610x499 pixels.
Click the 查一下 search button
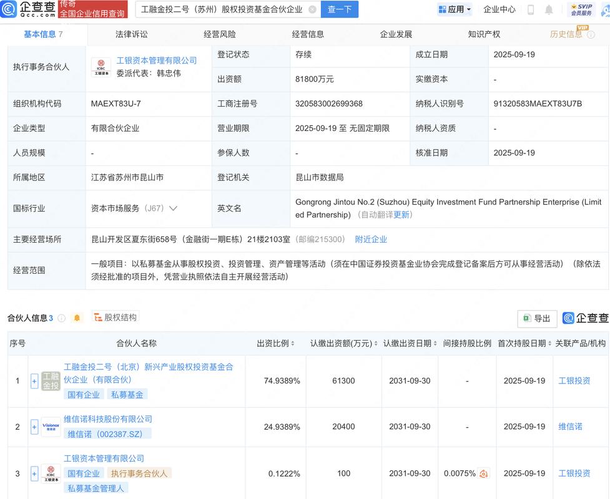click(x=339, y=9)
